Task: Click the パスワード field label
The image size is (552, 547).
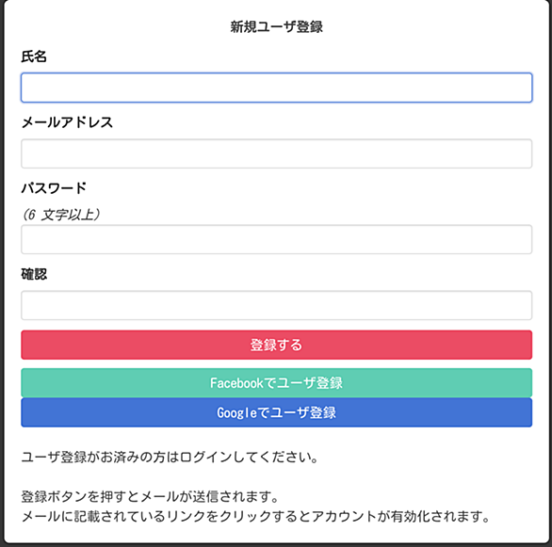Action: [54, 188]
